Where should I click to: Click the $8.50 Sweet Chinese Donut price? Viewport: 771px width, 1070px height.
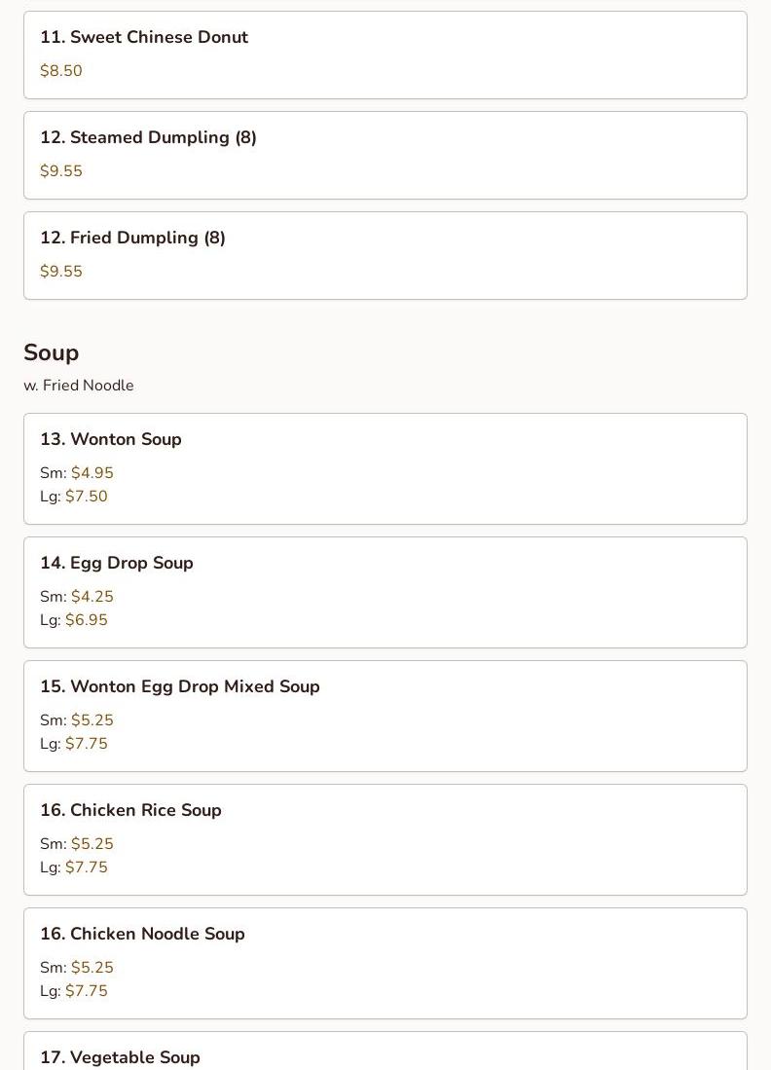pyautogui.click(x=60, y=70)
